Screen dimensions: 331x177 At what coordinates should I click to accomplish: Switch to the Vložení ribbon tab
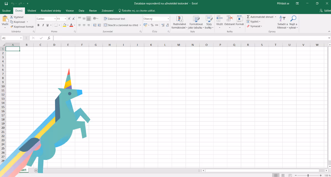pyautogui.click(x=32, y=10)
